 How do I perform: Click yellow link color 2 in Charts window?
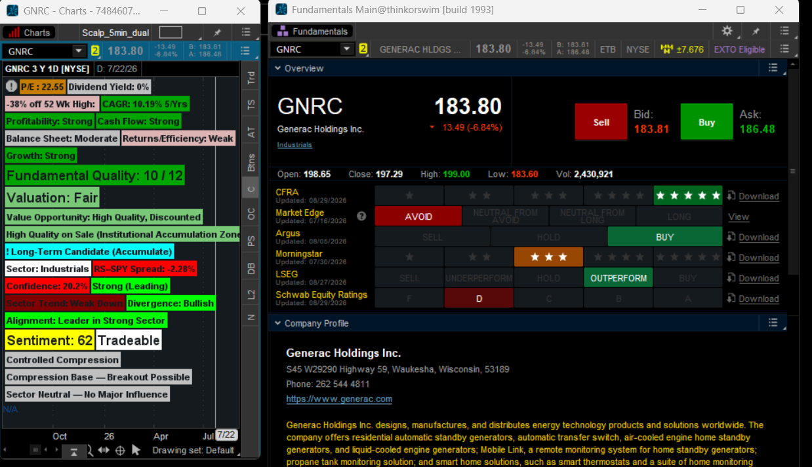tap(95, 51)
